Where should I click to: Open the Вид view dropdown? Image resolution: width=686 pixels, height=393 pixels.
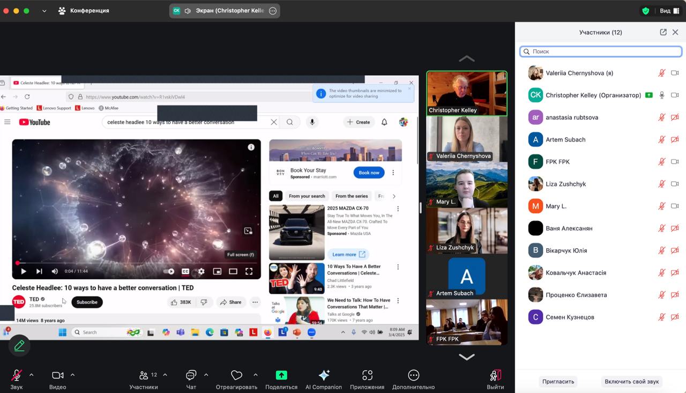point(669,11)
